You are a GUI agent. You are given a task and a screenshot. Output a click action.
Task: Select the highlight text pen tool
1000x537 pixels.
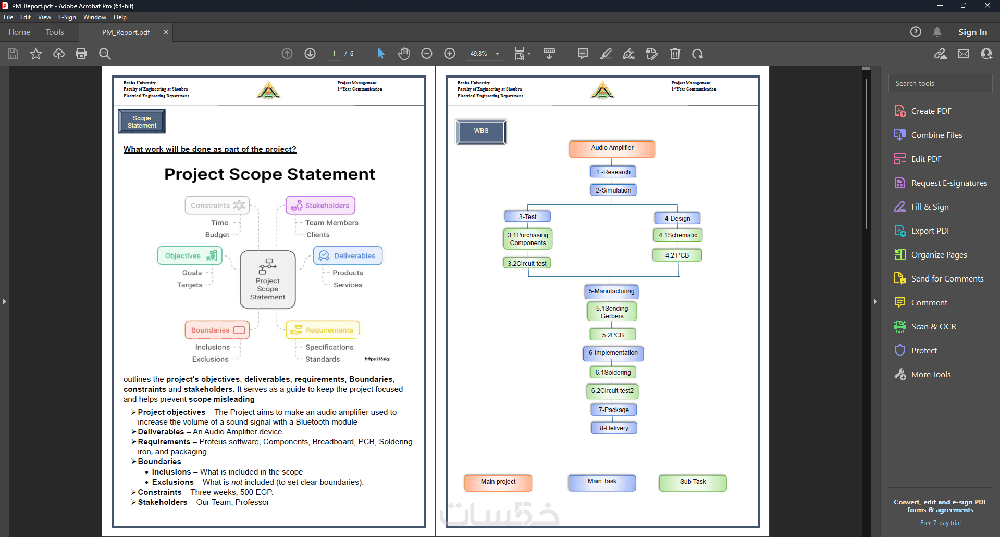click(x=606, y=54)
